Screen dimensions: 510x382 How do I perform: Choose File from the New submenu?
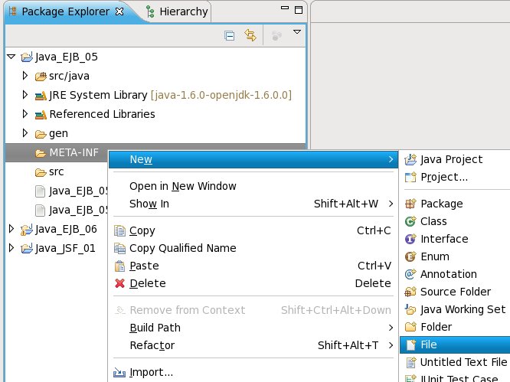pos(428,344)
